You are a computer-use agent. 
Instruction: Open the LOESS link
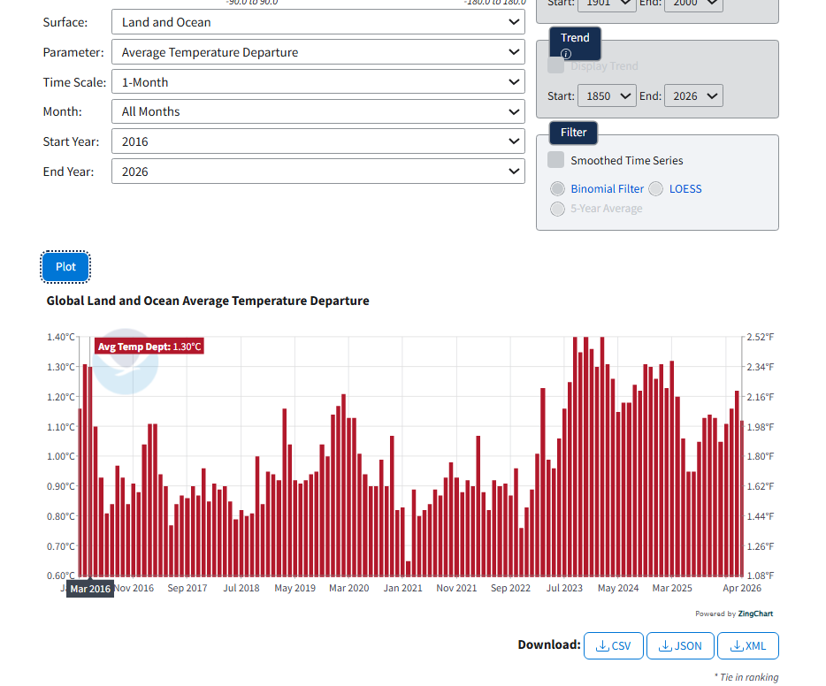(x=685, y=188)
